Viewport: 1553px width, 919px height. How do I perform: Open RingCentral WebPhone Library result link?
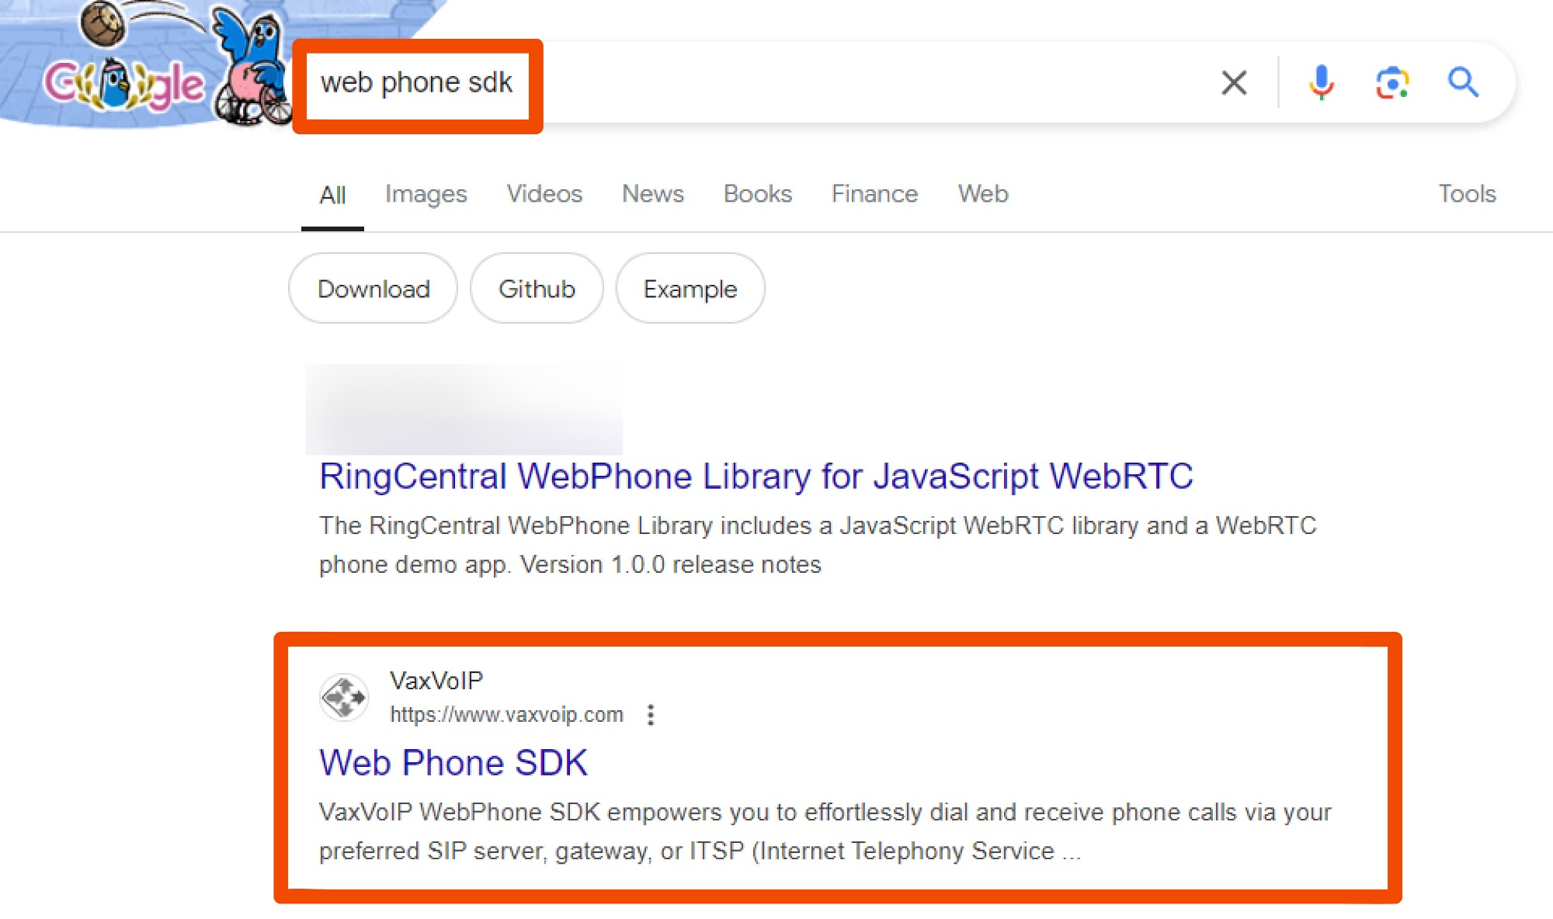tap(756, 476)
